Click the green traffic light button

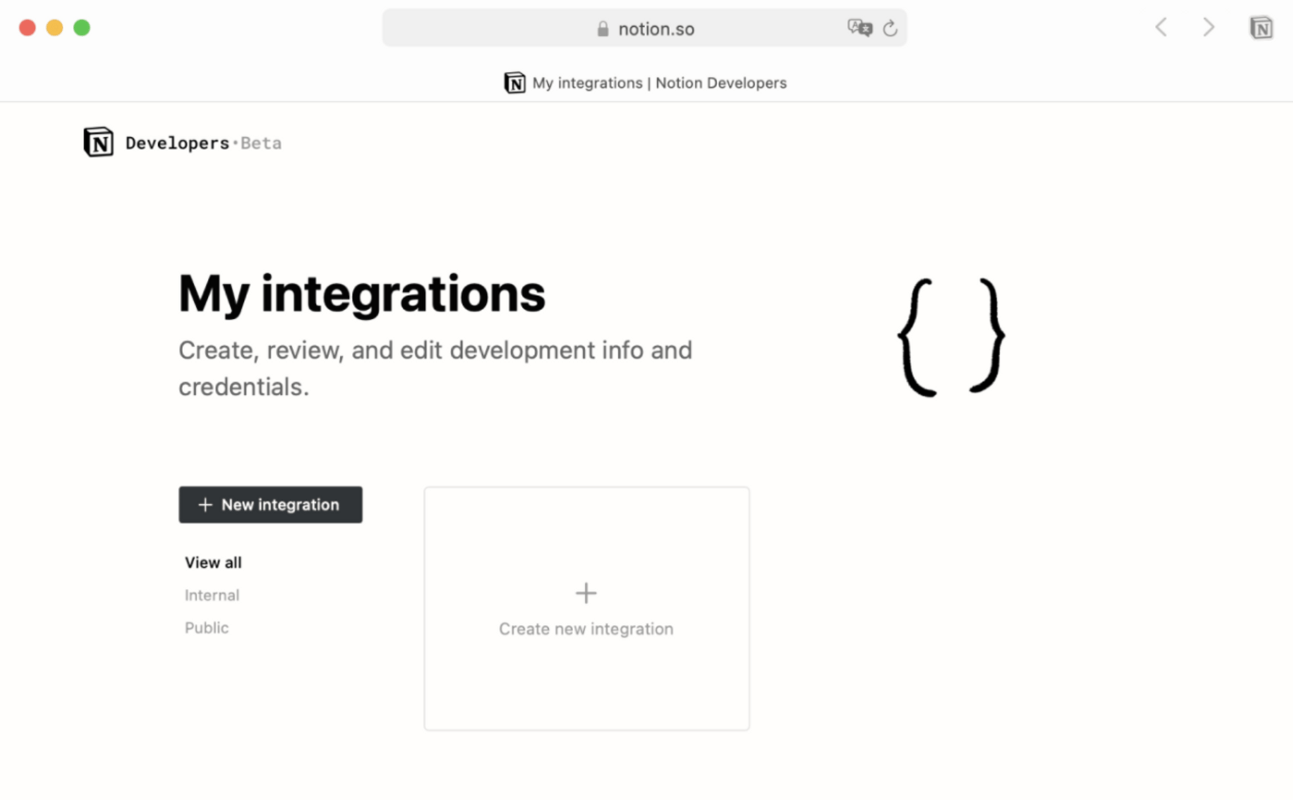[81, 28]
